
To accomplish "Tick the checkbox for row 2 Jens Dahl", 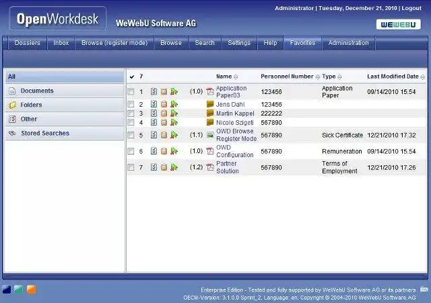I will coord(131,105).
